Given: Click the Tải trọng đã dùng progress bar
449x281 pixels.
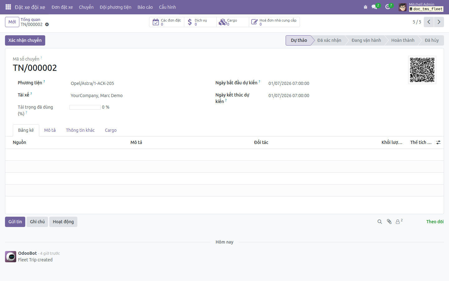Looking at the screenshot, I should [x=85, y=107].
